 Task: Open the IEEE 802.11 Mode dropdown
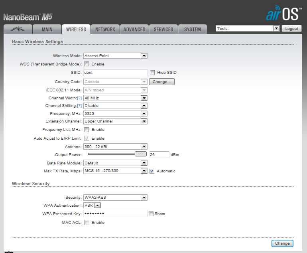[115, 90]
